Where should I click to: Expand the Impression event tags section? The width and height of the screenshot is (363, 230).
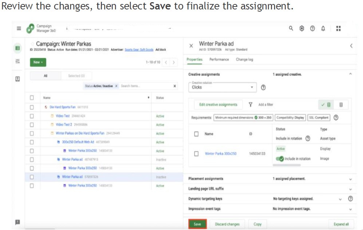[x=350, y=209]
